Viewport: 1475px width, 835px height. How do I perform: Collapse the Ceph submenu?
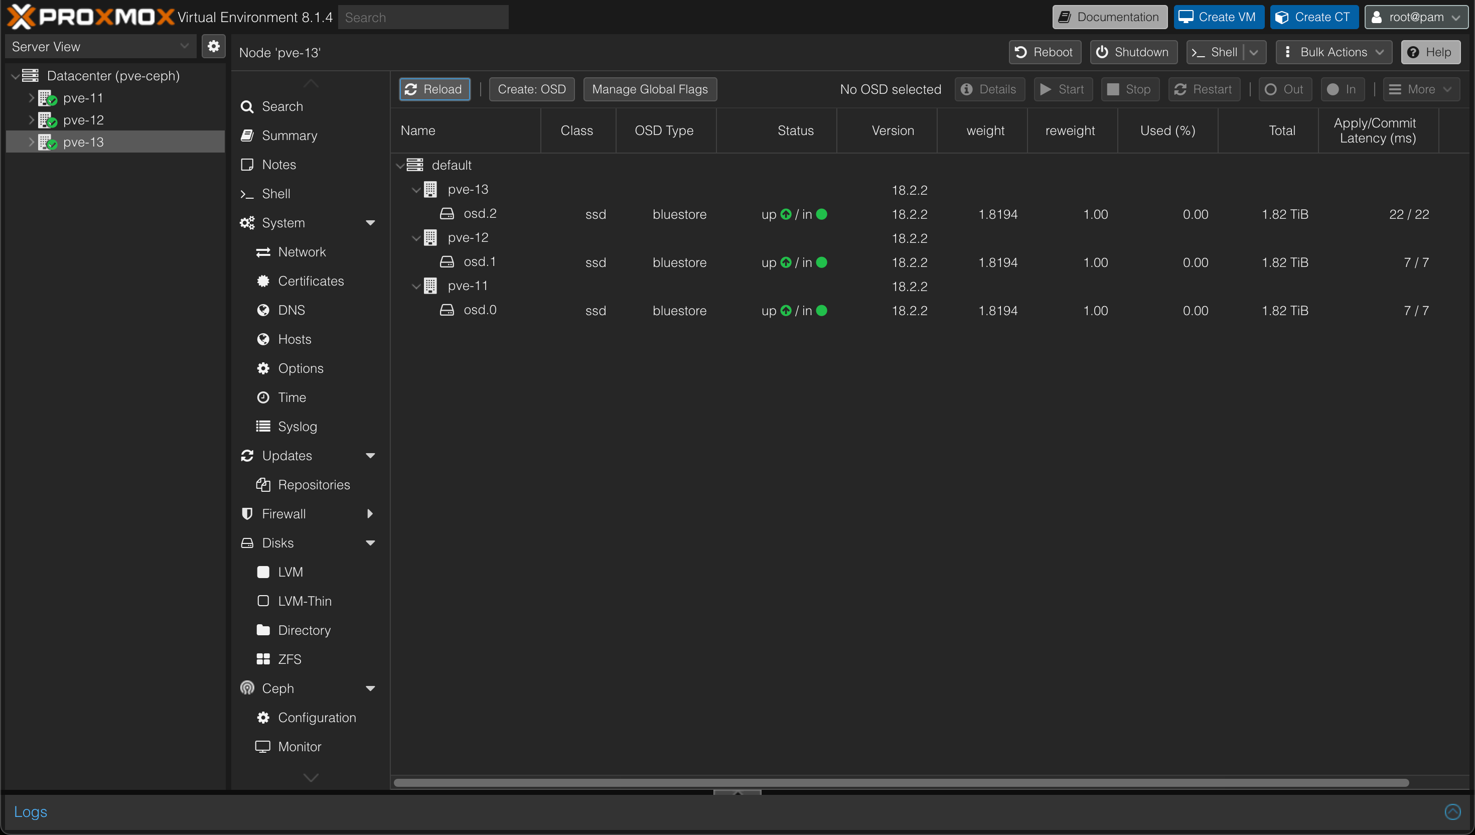point(370,688)
